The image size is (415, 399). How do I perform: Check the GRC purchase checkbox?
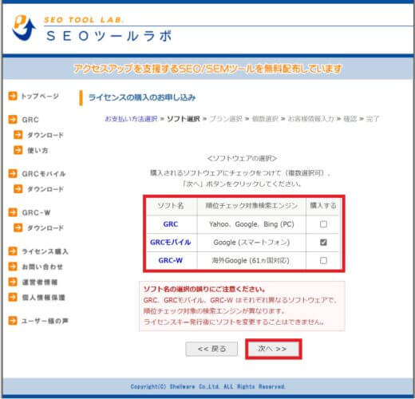coord(323,224)
